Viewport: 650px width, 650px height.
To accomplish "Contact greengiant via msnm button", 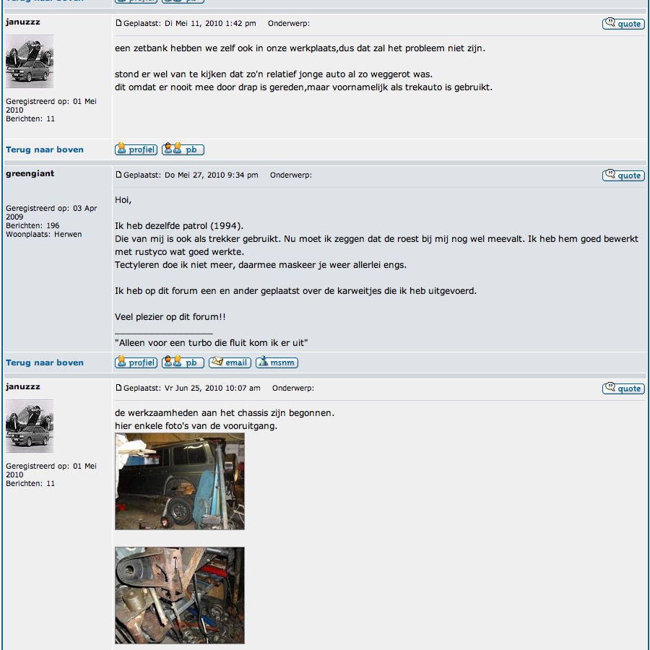I will [277, 363].
